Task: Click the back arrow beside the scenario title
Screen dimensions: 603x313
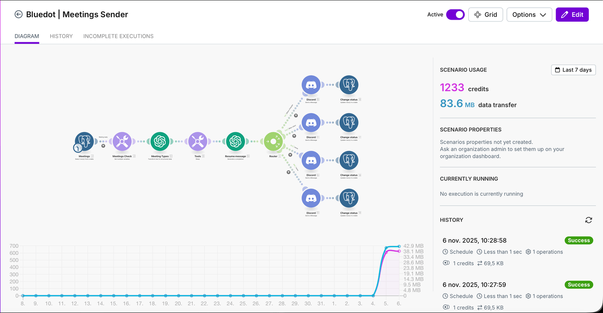Action: click(x=18, y=14)
